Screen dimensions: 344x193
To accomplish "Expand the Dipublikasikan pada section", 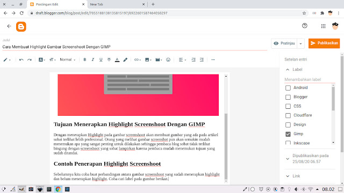I will [288, 159].
